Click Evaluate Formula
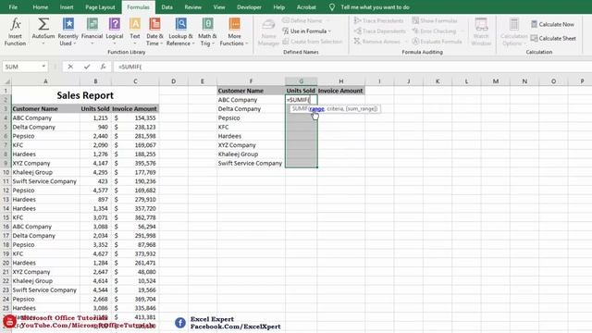592x333 pixels. point(437,41)
